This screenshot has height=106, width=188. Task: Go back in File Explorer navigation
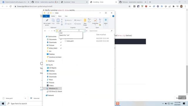pyautogui.click(x=45, y=31)
